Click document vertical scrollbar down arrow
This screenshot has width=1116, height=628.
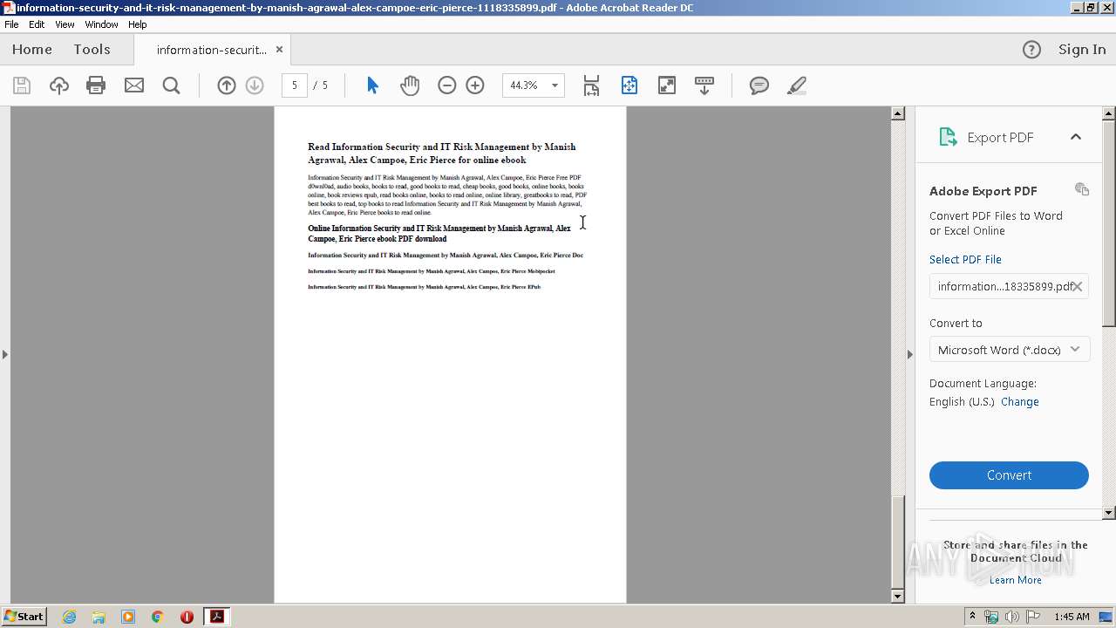898,597
